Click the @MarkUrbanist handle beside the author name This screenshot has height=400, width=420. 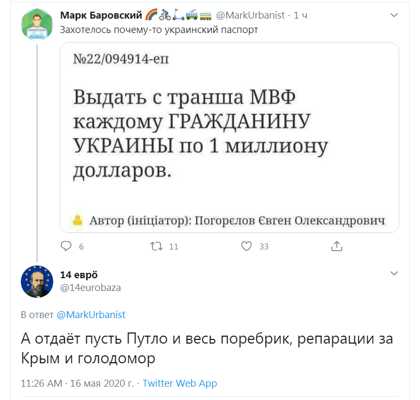(251, 15)
